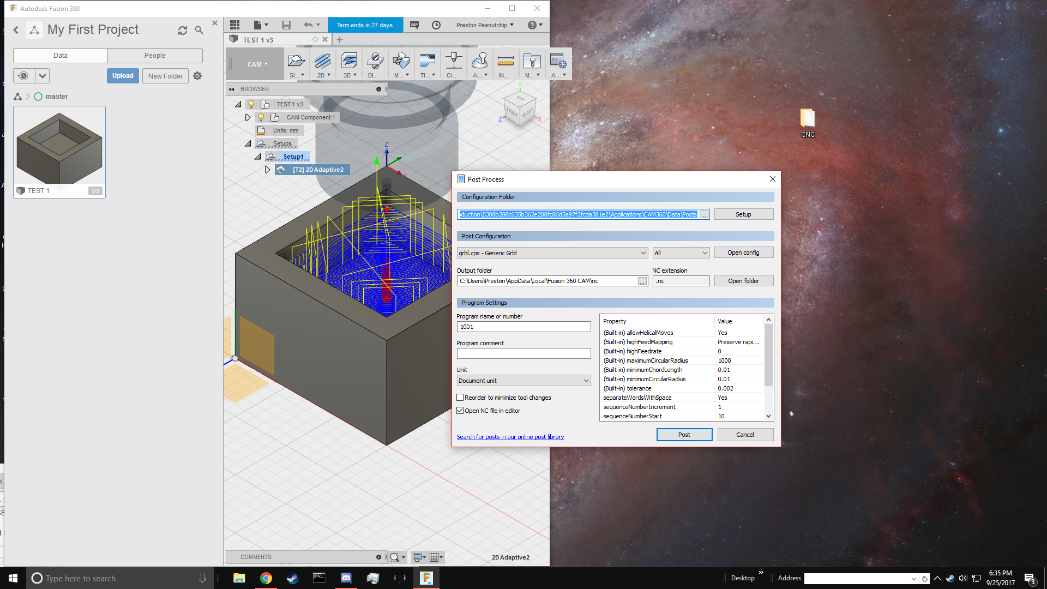
Task: Open the CAM workspace menu
Action: click(257, 64)
